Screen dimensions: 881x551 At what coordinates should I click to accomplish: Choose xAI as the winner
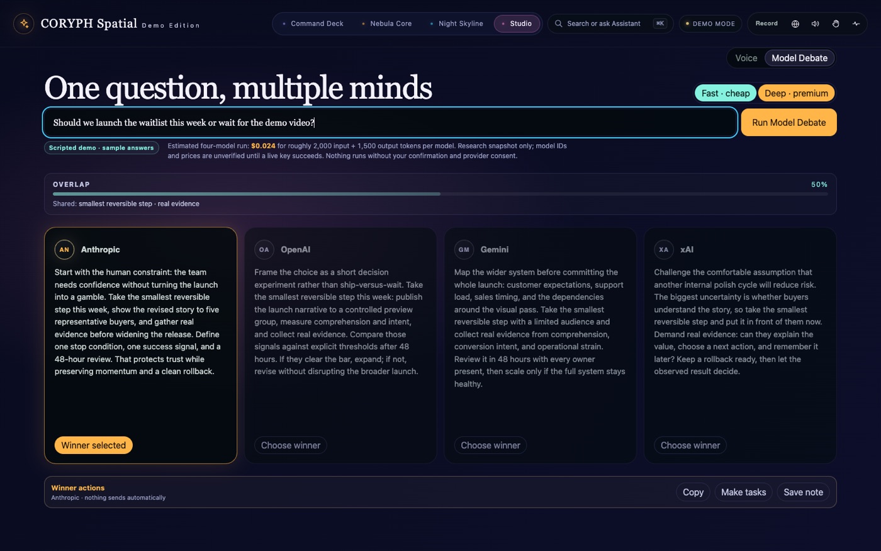click(x=690, y=445)
